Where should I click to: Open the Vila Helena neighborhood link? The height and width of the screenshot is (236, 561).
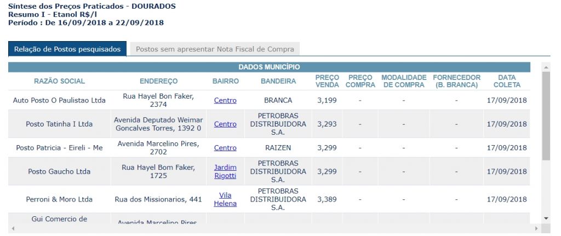[x=225, y=199]
